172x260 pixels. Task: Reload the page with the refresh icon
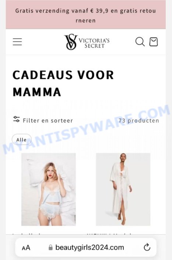coord(147,247)
